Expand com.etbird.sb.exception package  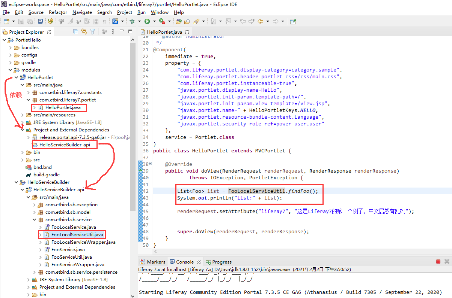[35, 205]
